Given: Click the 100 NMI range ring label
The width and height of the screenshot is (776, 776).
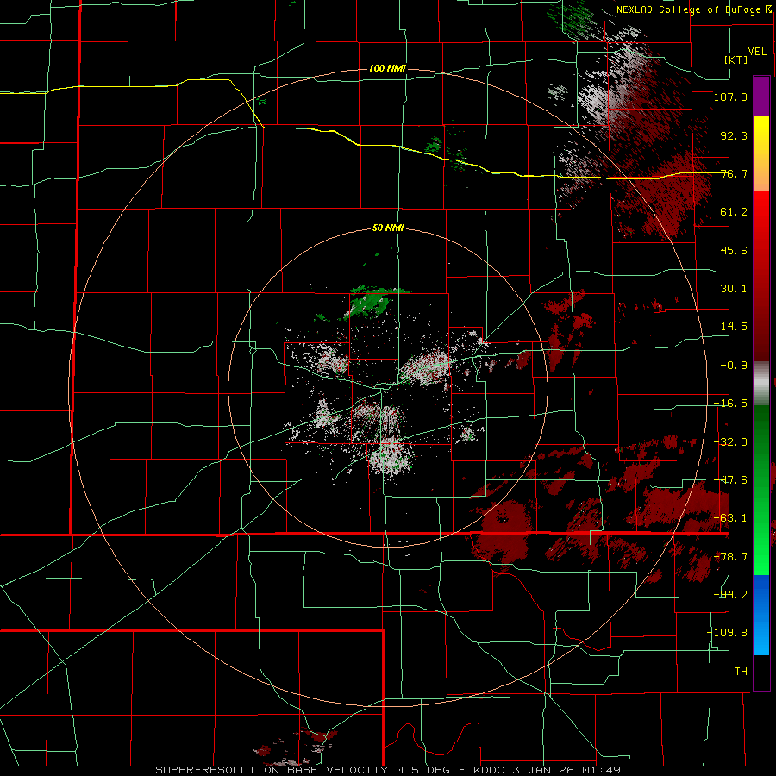Looking at the screenshot, I should [x=387, y=68].
